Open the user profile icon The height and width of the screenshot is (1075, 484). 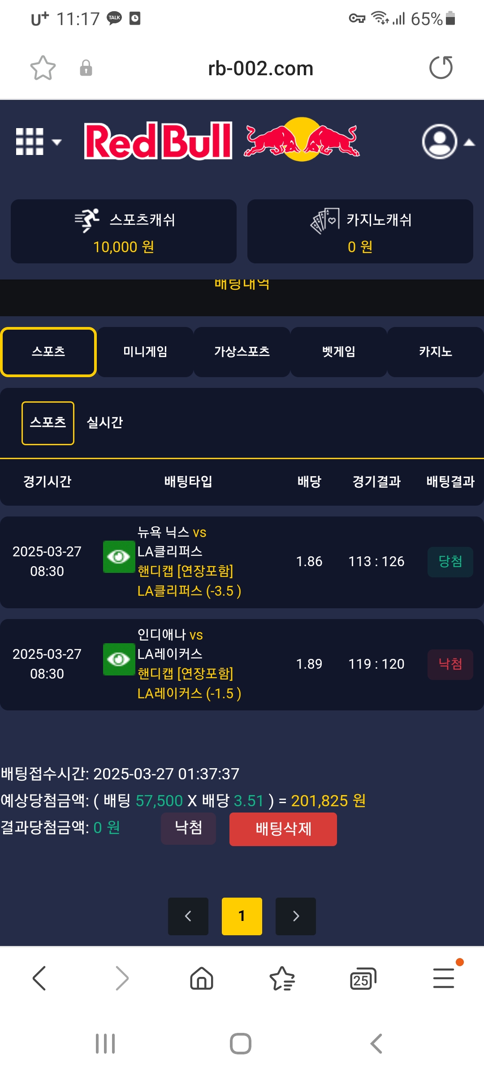440,142
